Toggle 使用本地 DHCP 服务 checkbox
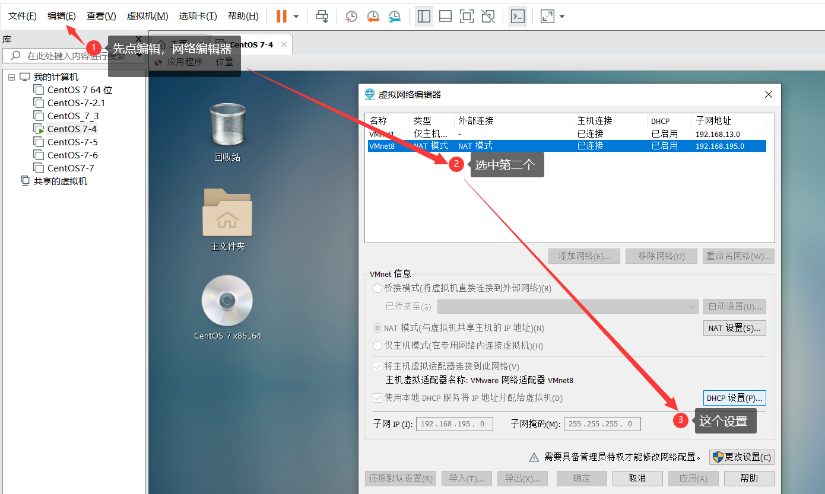The height and width of the screenshot is (494, 825). click(x=377, y=398)
